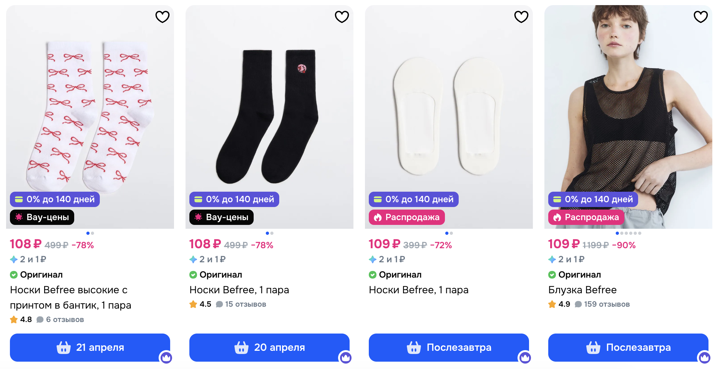Click the Распродажа badge on white socks
Image resolution: width=720 pixels, height=369 pixels.
pos(407,217)
